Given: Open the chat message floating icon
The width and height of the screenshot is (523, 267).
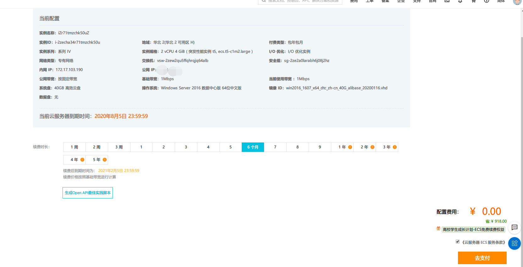Looking at the screenshot, I should point(515,227).
